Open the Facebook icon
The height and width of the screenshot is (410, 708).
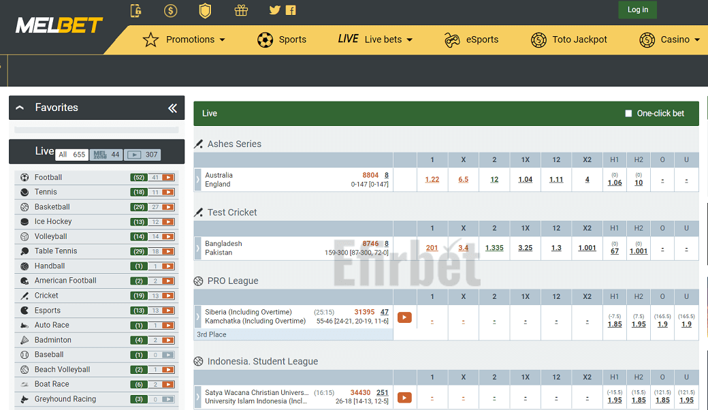click(x=291, y=10)
